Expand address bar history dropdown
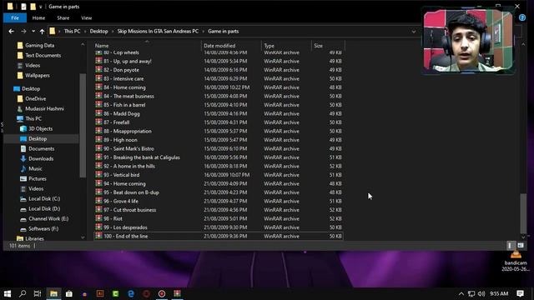This screenshot has height=300, width=534. pos(414,32)
